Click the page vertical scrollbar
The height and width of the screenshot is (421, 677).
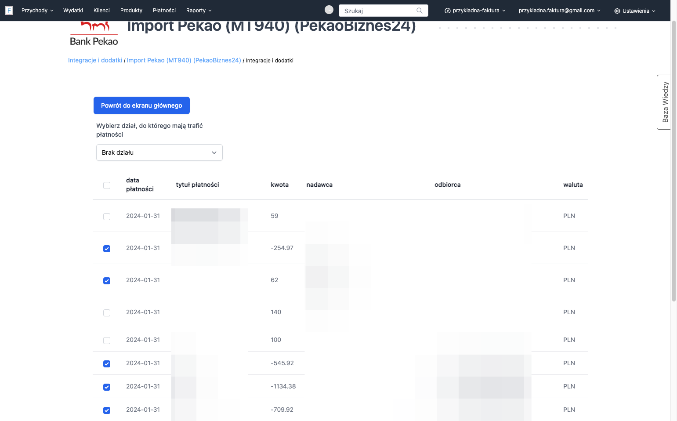click(674, 161)
